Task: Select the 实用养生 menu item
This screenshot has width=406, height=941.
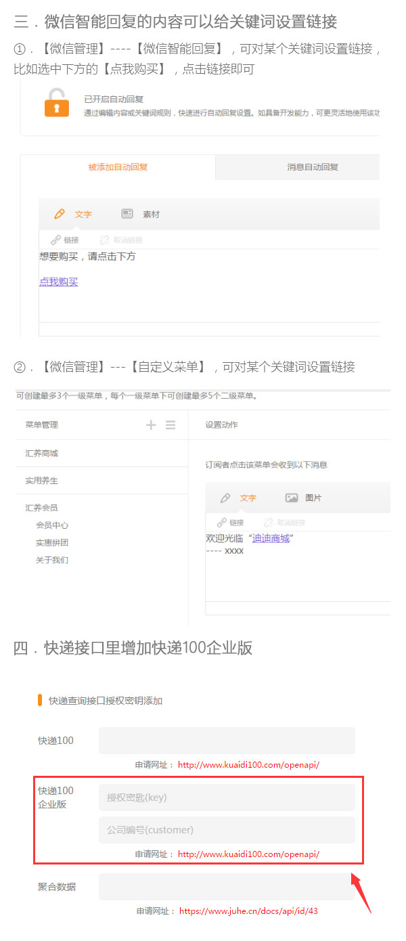Action: click(x=42, y=480)
